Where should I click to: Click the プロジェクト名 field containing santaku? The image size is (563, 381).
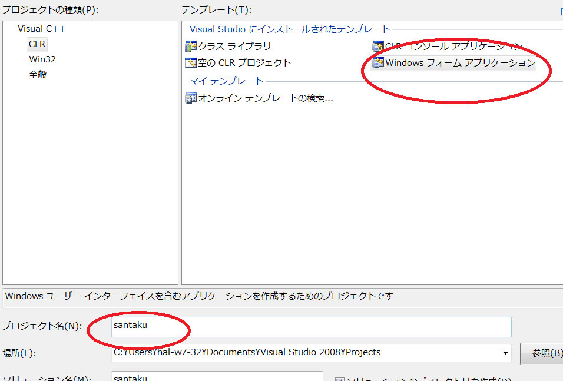click(311, 327)
